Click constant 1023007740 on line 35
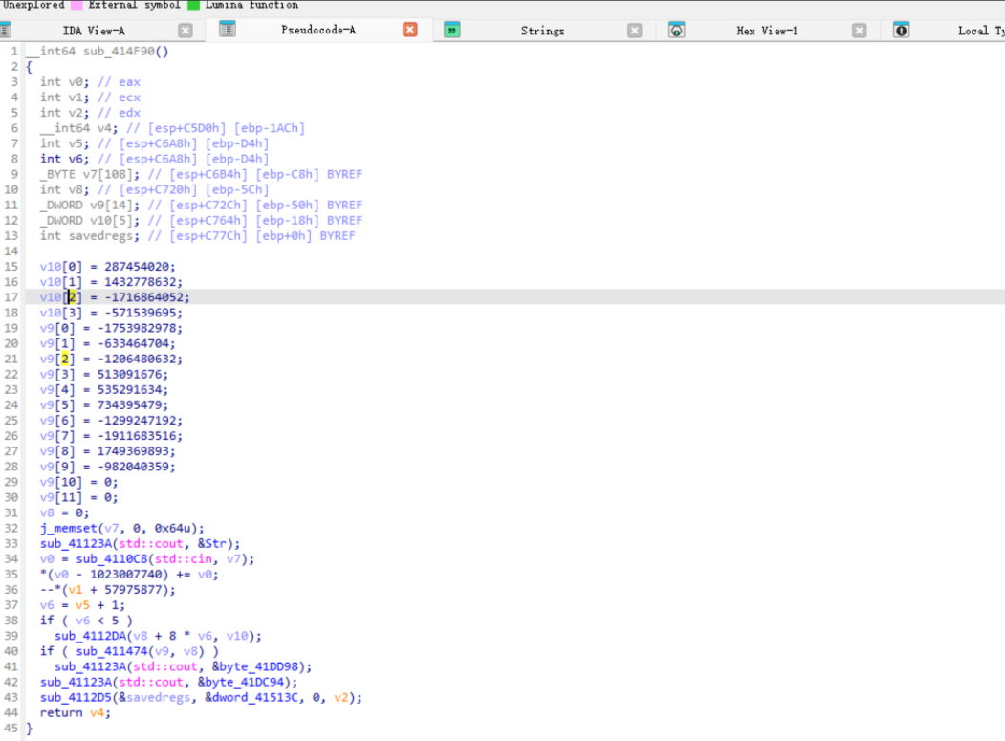The height and width of the screenshot is (741, 1005). pyautogui.click(x=125, y=575)
